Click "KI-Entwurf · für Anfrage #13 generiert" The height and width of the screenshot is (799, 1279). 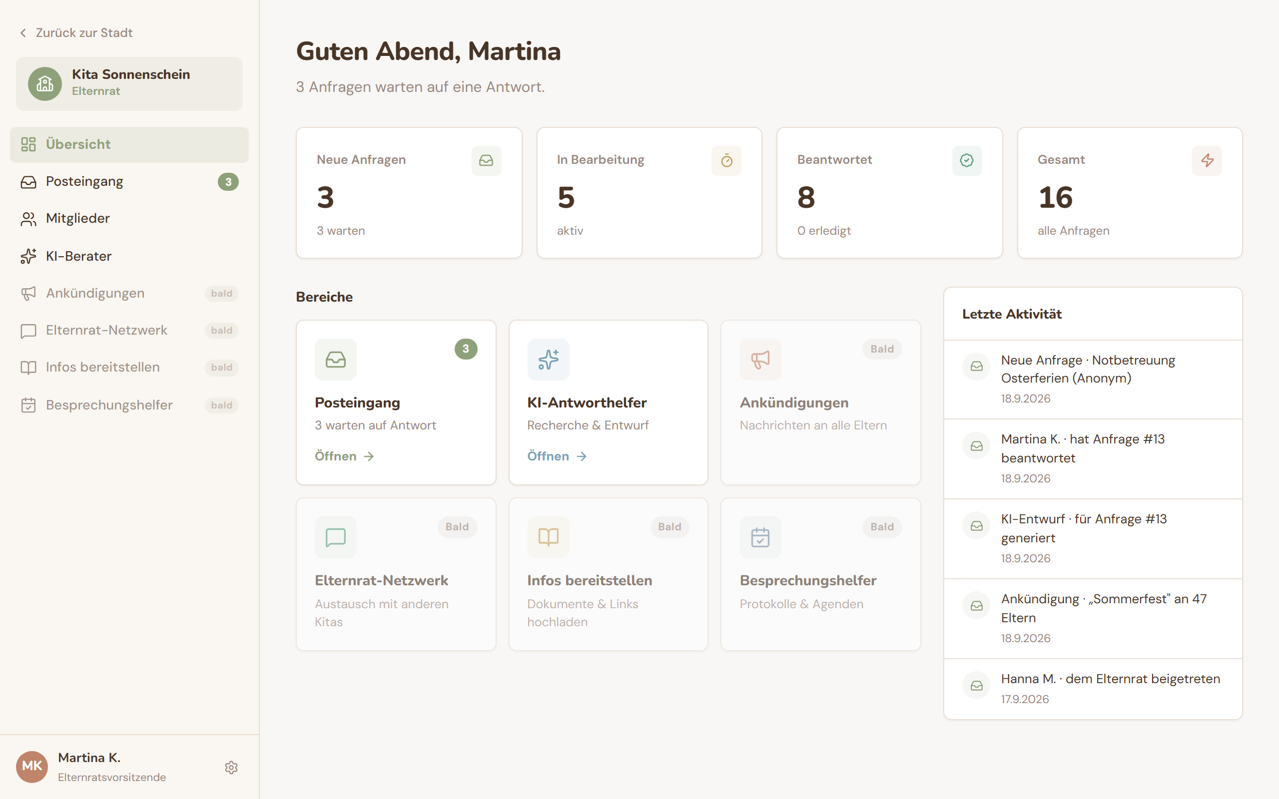coord(1084,528)
